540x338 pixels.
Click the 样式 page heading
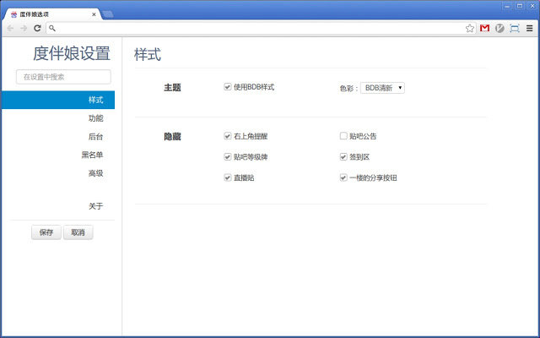(148, 54)
